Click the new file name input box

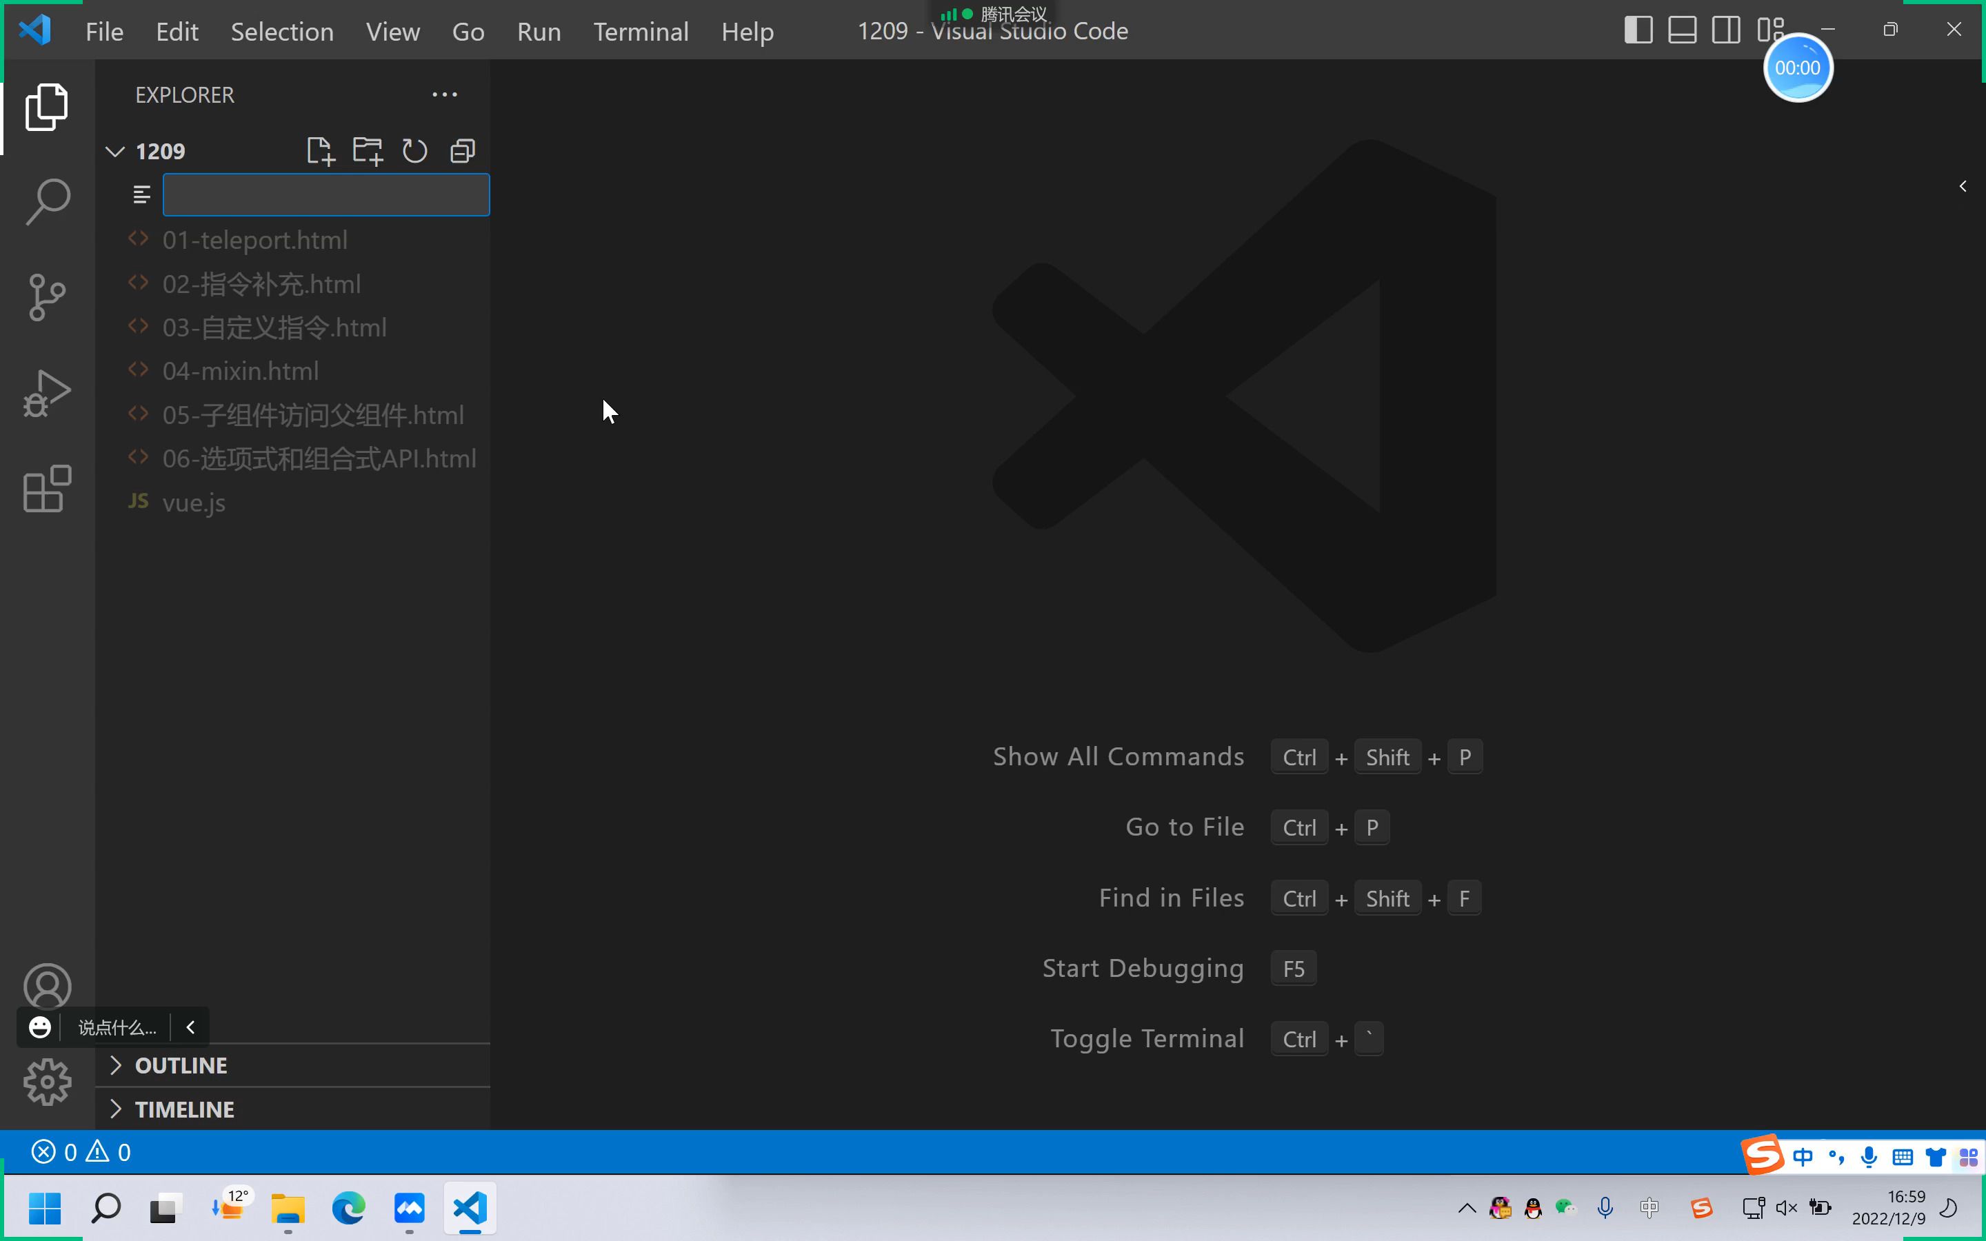325,194
